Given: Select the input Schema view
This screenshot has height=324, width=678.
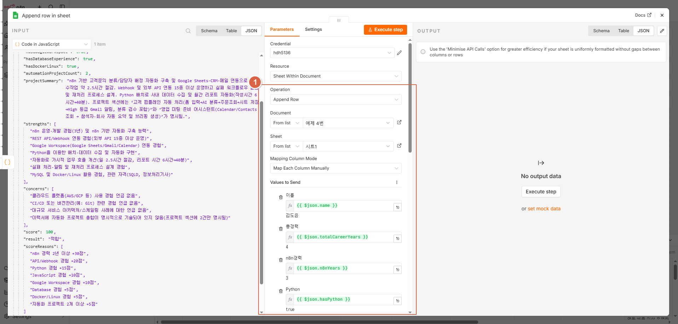Looking at the screenshot, I should (209, 31).
